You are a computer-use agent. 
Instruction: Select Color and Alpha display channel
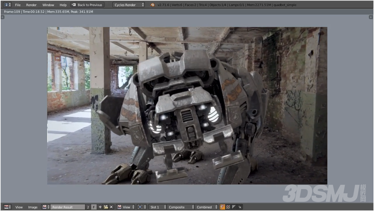(223, 207)
